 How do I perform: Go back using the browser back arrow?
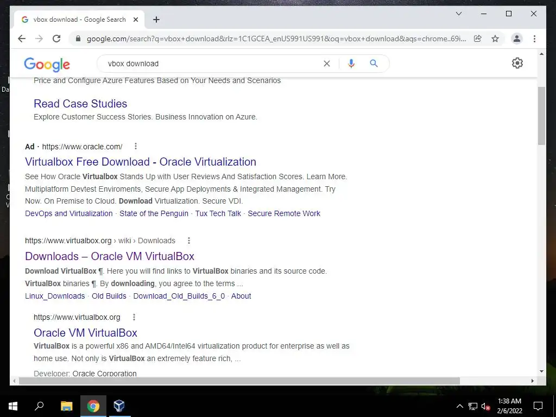(x=22, y=39)
